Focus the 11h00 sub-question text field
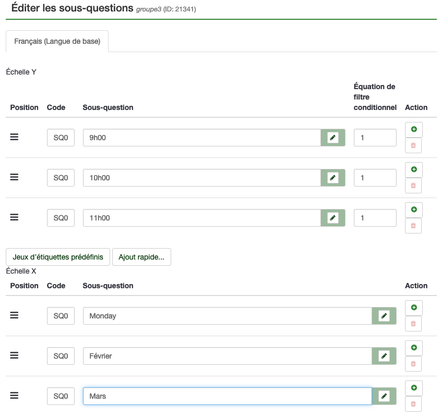Viewport: 441px width, 418px height. click(201, 218)
